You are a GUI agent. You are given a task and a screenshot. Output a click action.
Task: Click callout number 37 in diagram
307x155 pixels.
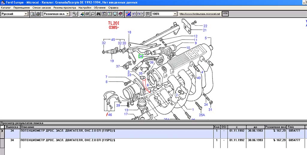click(118, 66)
